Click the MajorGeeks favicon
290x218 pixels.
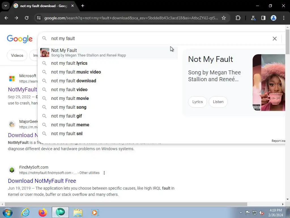tap(12, 124)
